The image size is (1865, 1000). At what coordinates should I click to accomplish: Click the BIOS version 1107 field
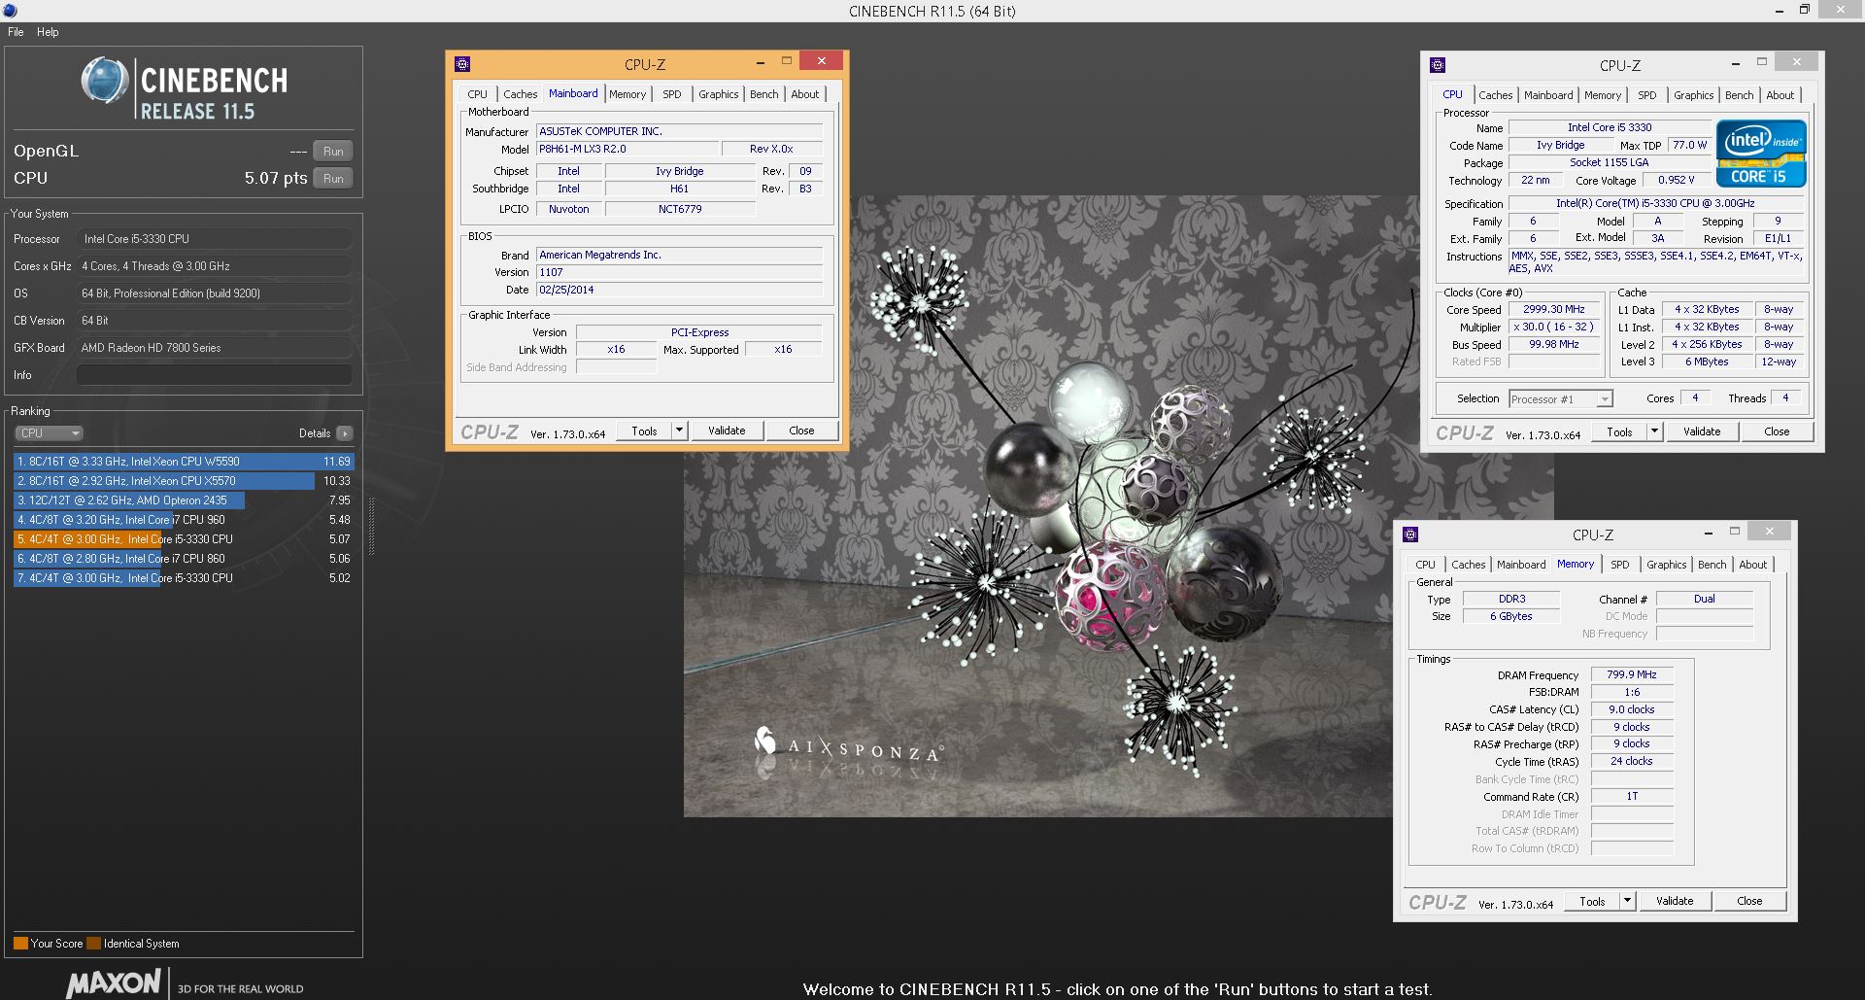click(679, 272)
